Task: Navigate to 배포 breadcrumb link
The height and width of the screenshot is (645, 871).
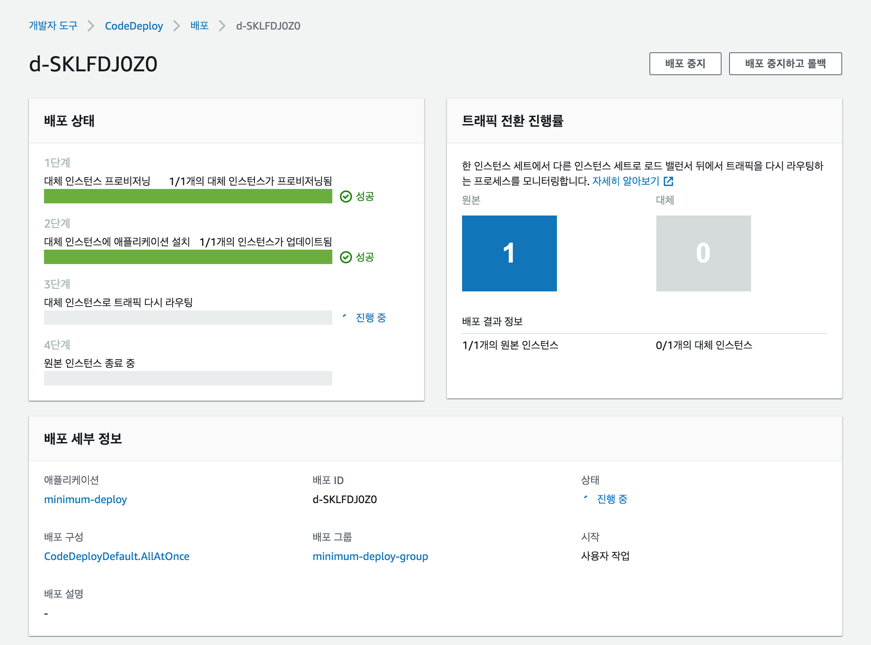Action: pyautogui.click(x=200, y=26)
